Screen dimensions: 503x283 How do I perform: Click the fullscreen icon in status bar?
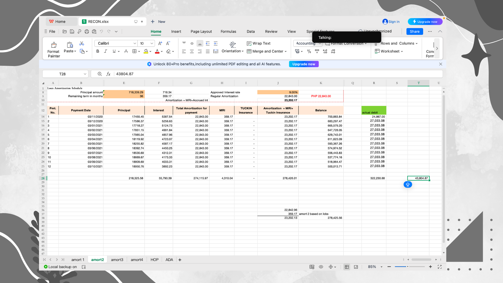[x=440, y=267]
